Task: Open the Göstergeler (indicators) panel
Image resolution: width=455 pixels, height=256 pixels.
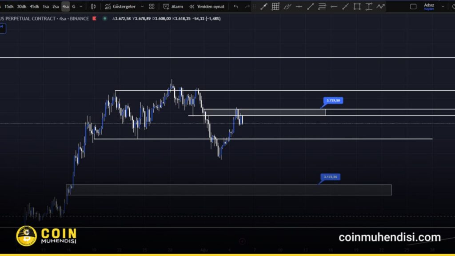Action: (x=124, y=6)
